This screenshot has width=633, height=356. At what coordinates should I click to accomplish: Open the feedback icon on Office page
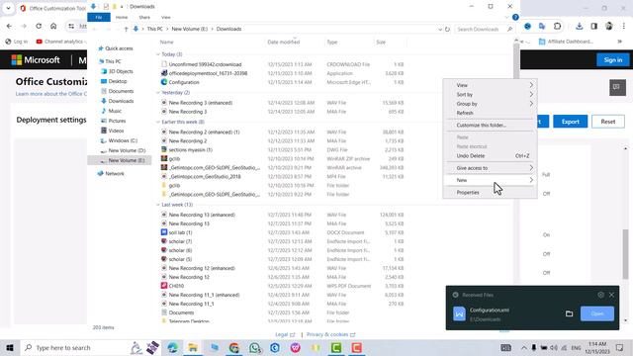pos(617,87)
